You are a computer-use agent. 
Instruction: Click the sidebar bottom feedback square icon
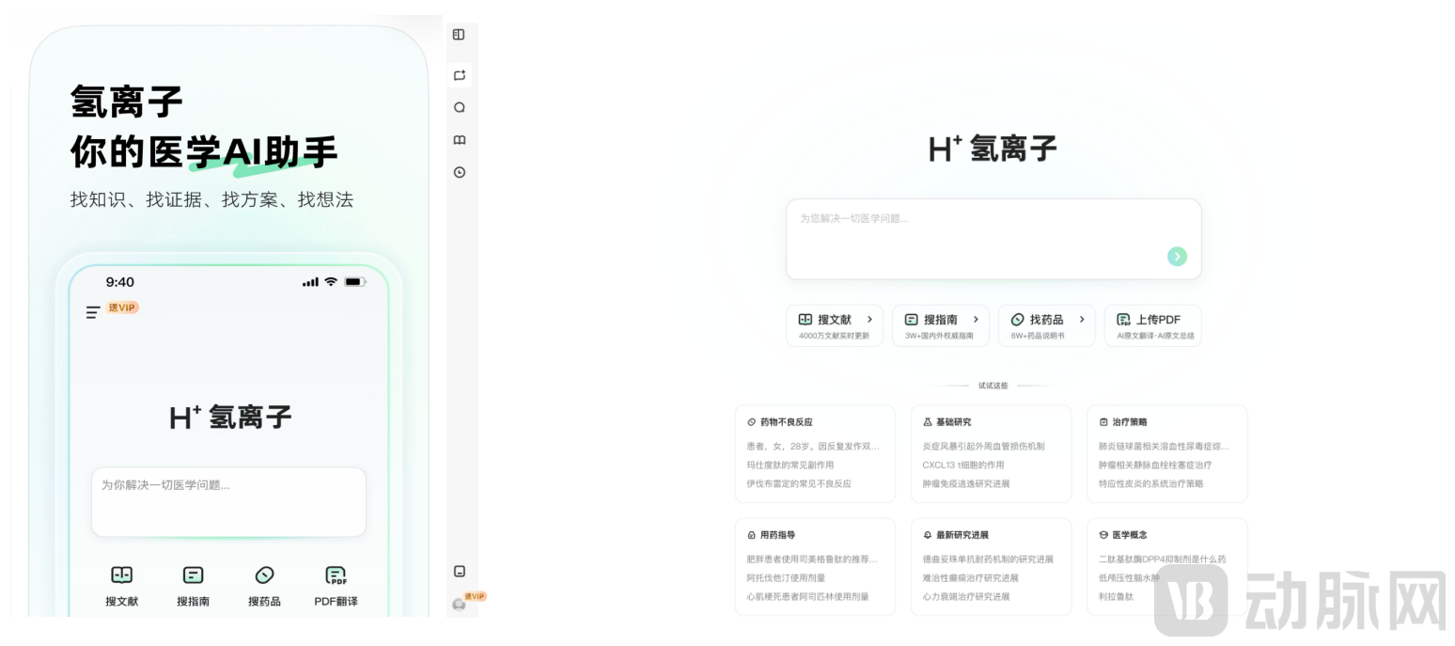459,571
